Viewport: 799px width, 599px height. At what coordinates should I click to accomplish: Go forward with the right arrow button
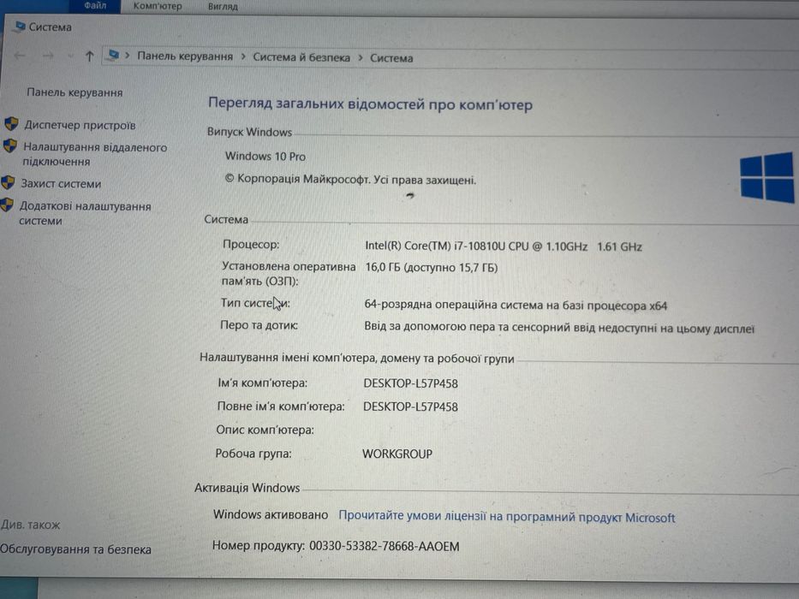tap(48, 55)
